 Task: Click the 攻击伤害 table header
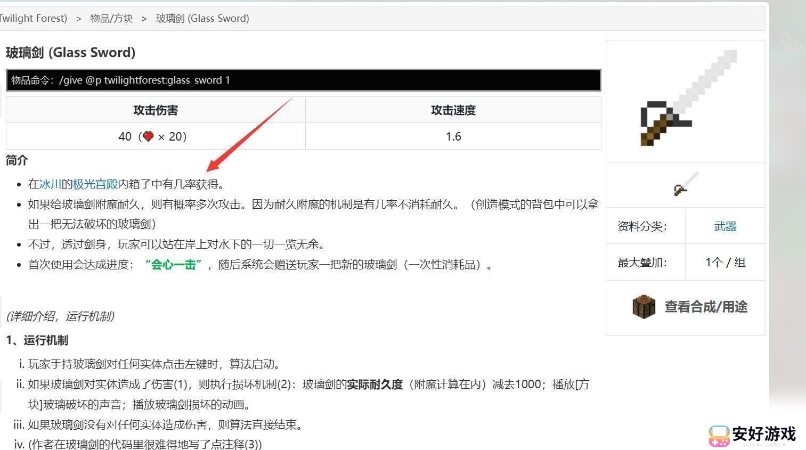(x=156, y=110)
